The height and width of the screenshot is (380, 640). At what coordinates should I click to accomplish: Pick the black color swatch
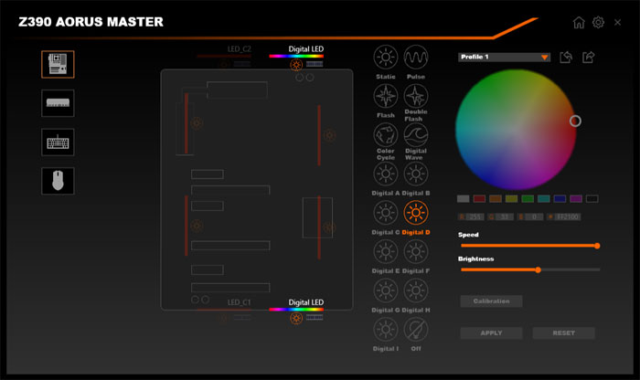(x=592, y=198)
